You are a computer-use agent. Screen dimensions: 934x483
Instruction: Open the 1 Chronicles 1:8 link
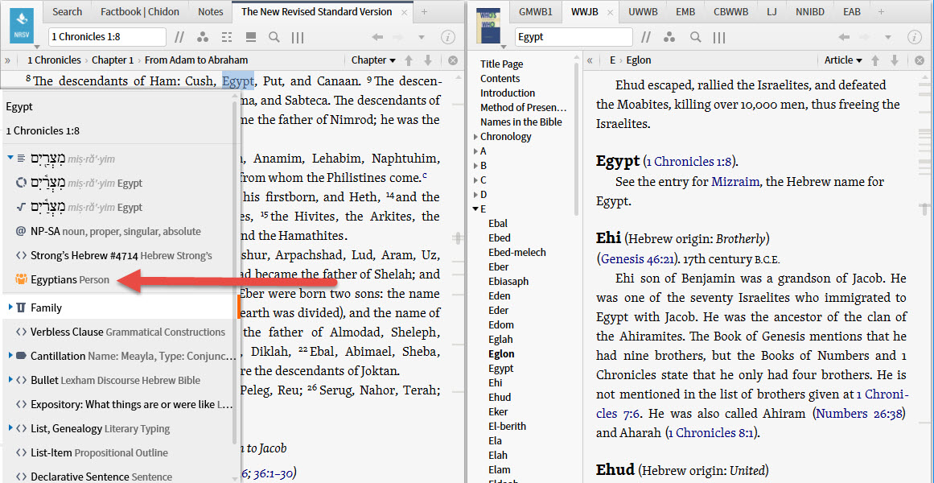(x=689, y=162)
